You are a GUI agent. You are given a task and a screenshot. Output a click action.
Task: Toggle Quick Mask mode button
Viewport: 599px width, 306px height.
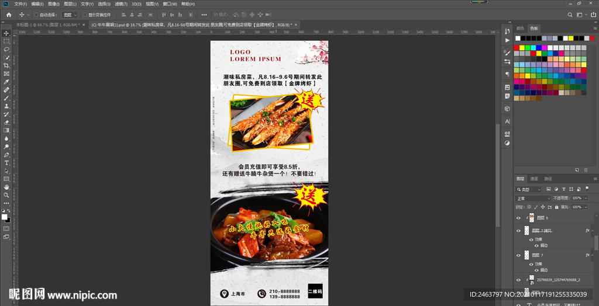pos(6,228)
